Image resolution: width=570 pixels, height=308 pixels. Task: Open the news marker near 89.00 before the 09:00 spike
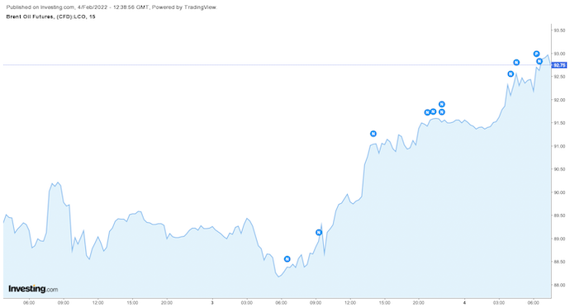coord(319,233)
